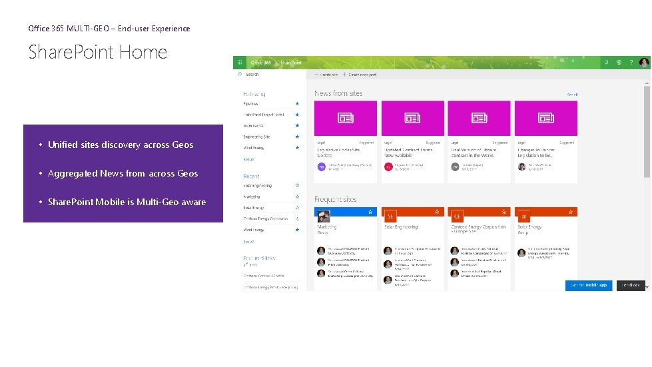Click See all under Following
The image size is (652, 367).
[x=248, y=160]
